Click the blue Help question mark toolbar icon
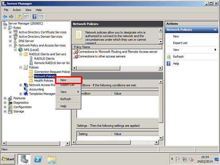Viewport: 220px width, 165px height. click(x=34, y=16)
